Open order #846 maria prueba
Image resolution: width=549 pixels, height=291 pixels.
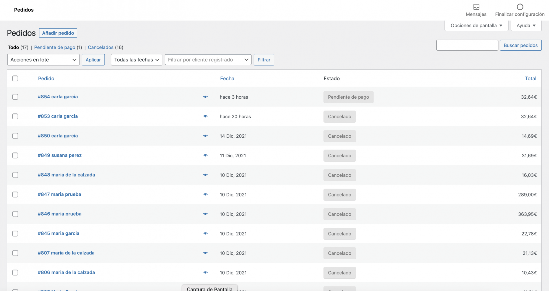(60, 214)
